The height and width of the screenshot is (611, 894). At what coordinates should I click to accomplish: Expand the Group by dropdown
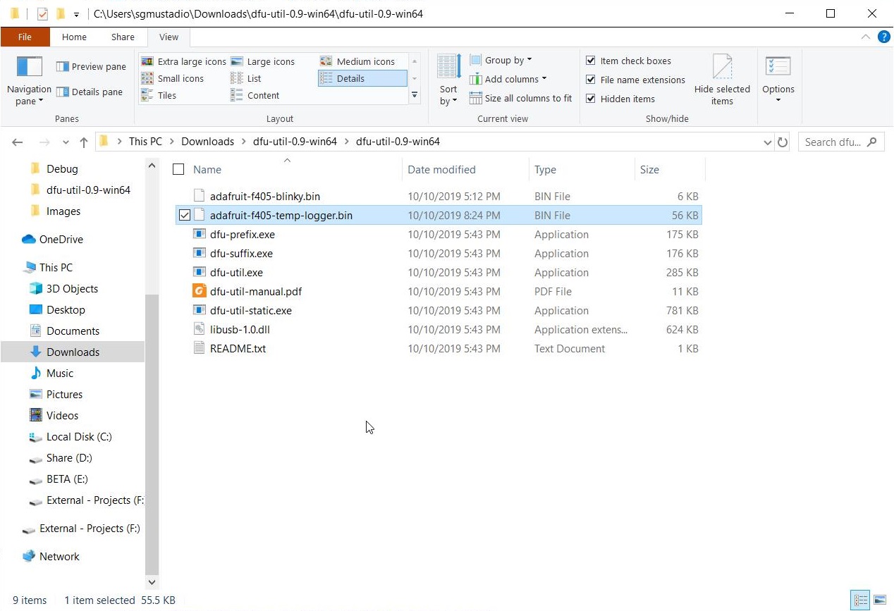click(x=502, y=60)
